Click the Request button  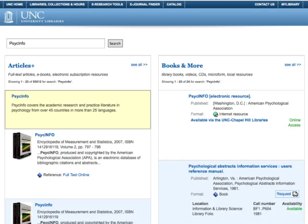pyautogui.click(x=287, y=194)
